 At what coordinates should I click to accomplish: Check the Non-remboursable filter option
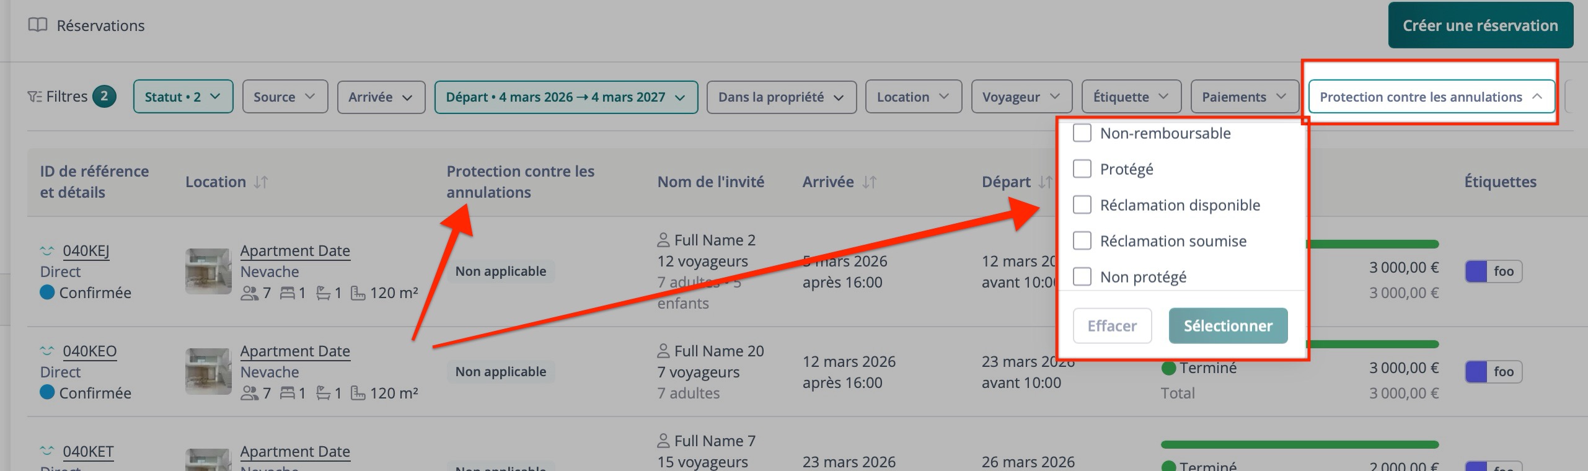(x=1082, y=132)
